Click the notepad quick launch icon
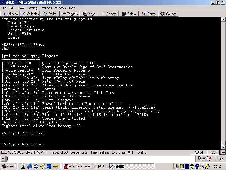The height and width of the screenshot is (170, 226). pyautogui.click(x=23, y=166)
